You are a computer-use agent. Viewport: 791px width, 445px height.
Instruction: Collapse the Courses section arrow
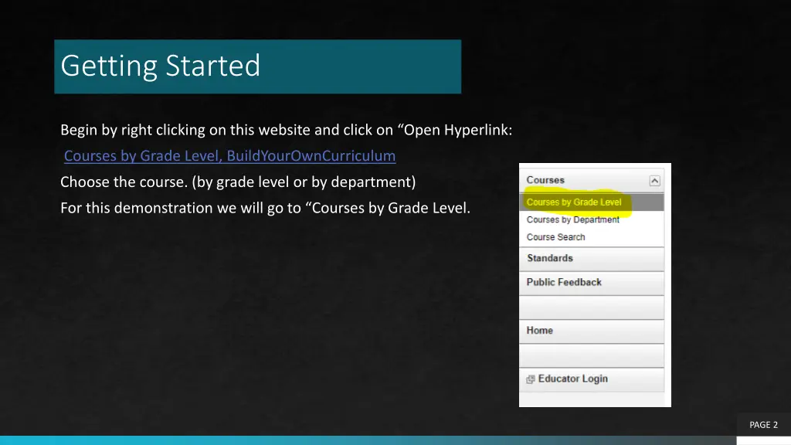[654, 181]
